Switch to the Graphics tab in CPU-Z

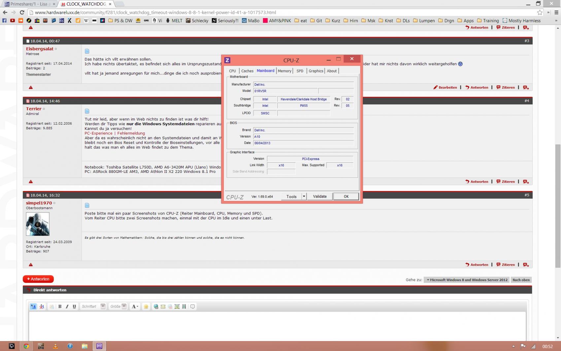[x=316, y=71]
